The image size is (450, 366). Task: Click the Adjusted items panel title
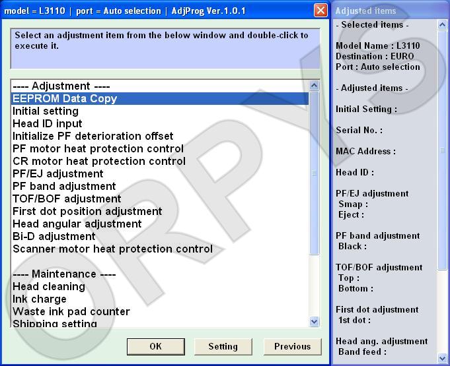[365, 11]
